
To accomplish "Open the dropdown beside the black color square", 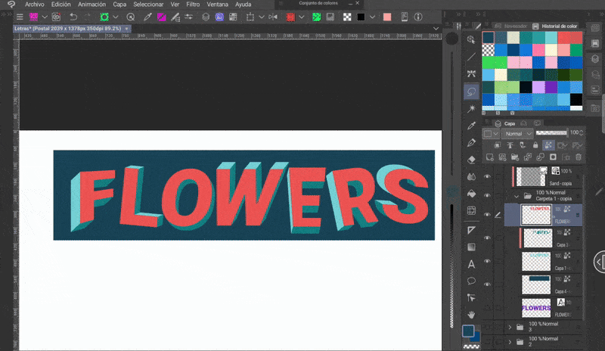I will click(x=372, y=17).
